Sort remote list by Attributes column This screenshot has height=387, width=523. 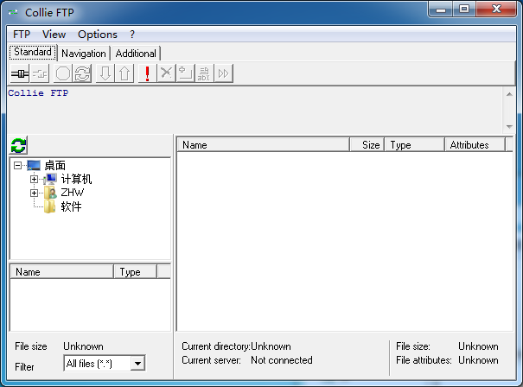[x=475, y=144]
